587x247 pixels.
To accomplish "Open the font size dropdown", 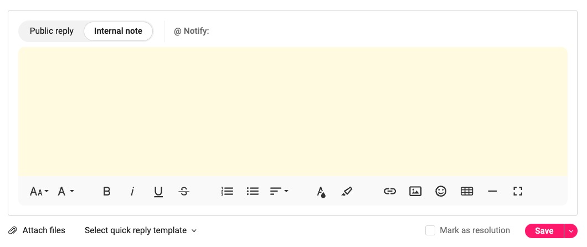I will [39, 192].
